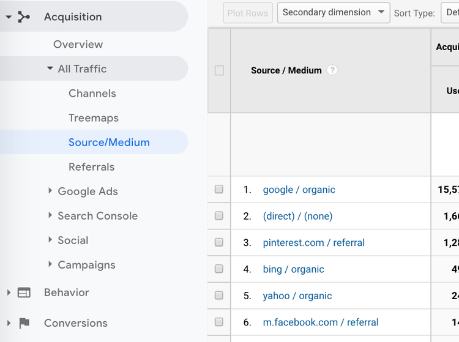Check the bing / organic row checkbox
This screenshot has width=459, height=342.
(x=218, y=269)
